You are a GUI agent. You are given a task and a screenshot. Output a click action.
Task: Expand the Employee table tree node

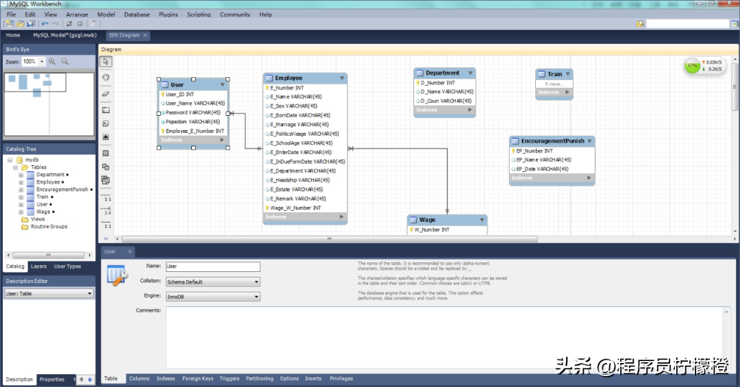click(x=21, y=182)
